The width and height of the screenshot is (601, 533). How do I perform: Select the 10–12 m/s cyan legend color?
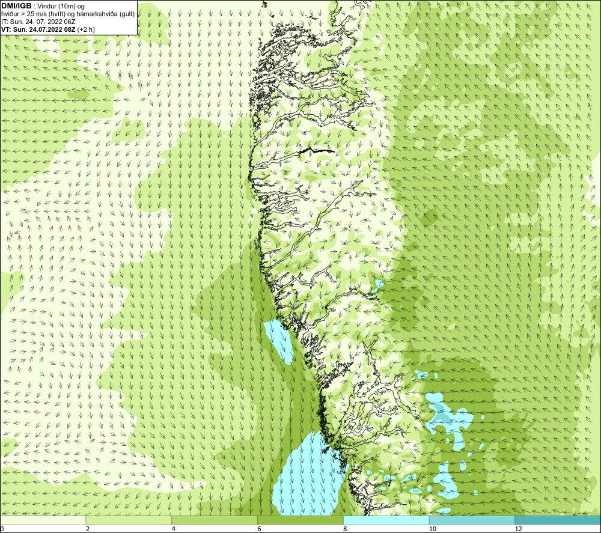tap(472, 520)
